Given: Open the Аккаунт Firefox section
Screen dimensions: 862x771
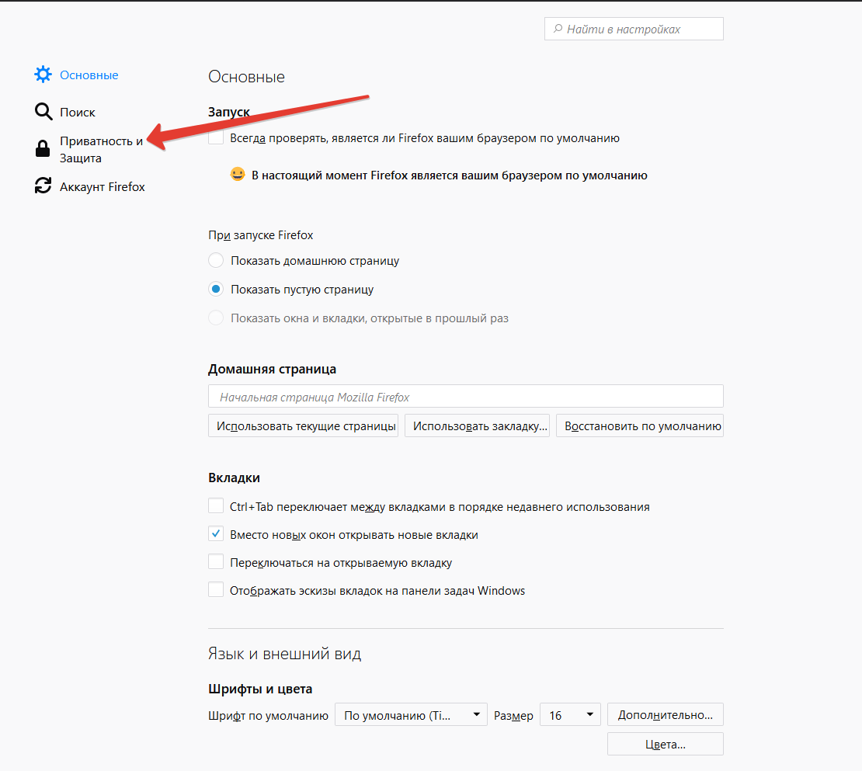Looking at the screenshot, I should pos(103,187).
